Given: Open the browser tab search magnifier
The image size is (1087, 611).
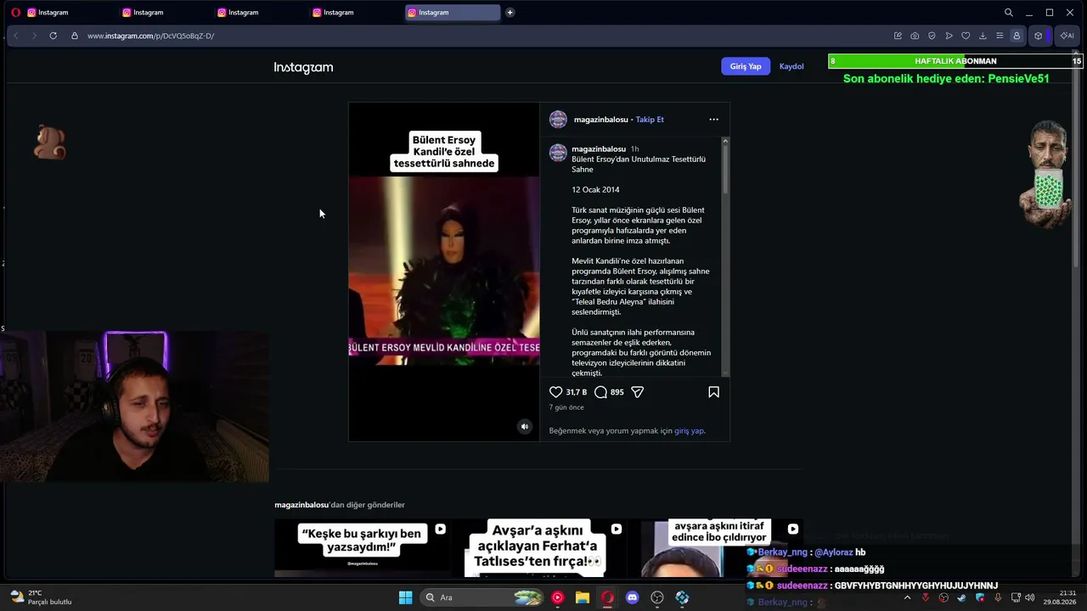Looking at the screenshot, I should pyautogui.click(x=1009, y=13).
